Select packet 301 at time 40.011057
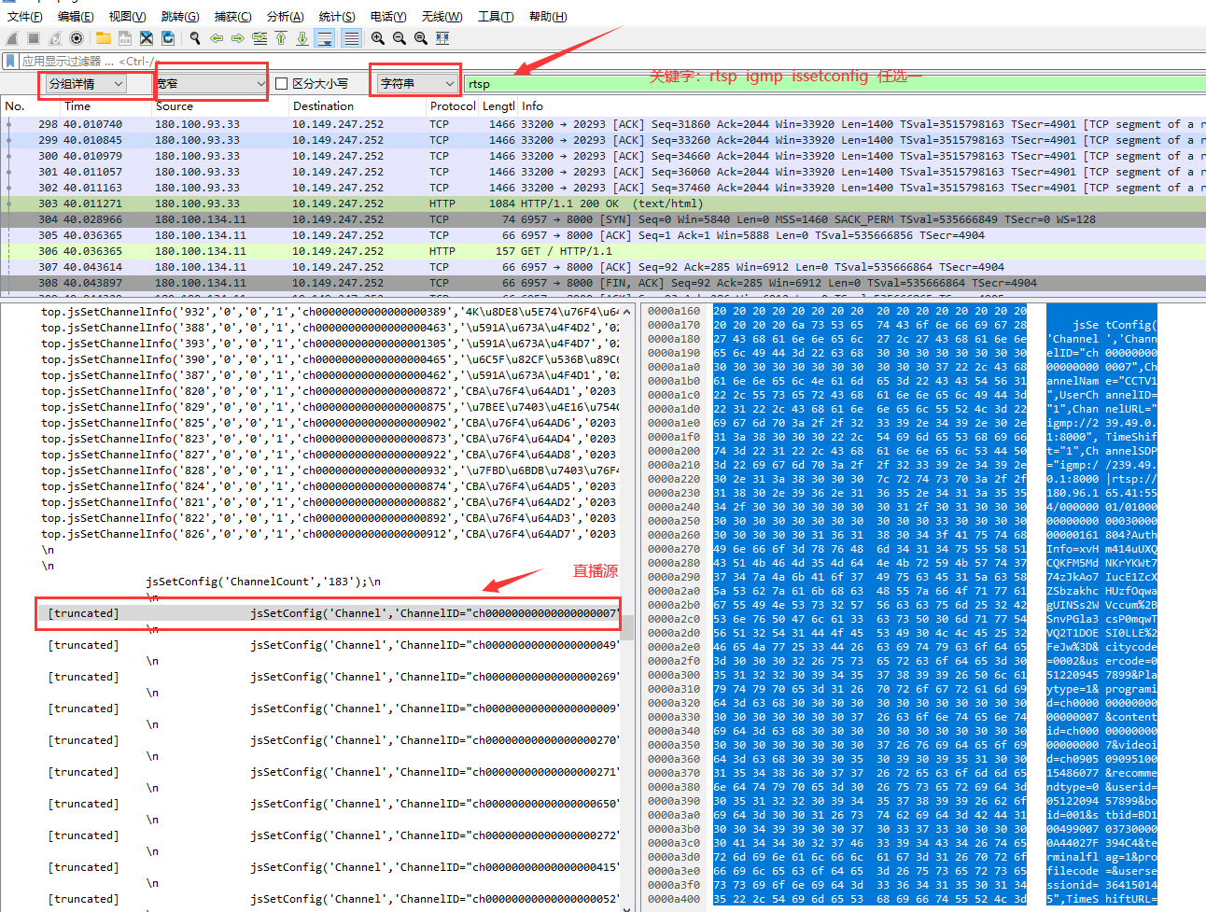 [603, 172]
